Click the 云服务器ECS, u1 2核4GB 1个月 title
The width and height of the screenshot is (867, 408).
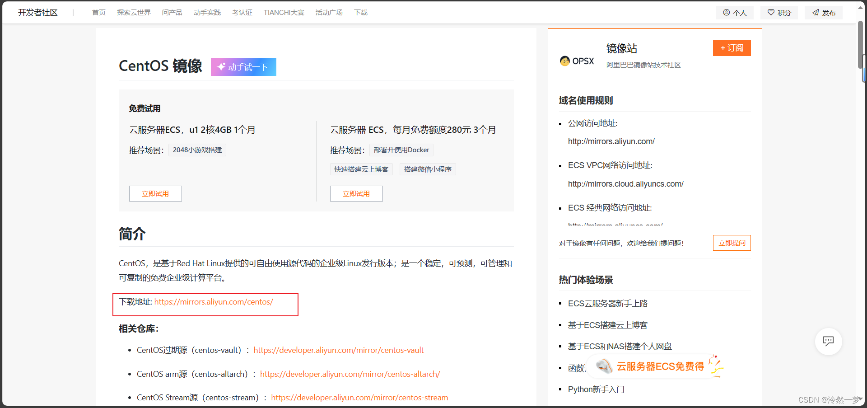(192, 130)
